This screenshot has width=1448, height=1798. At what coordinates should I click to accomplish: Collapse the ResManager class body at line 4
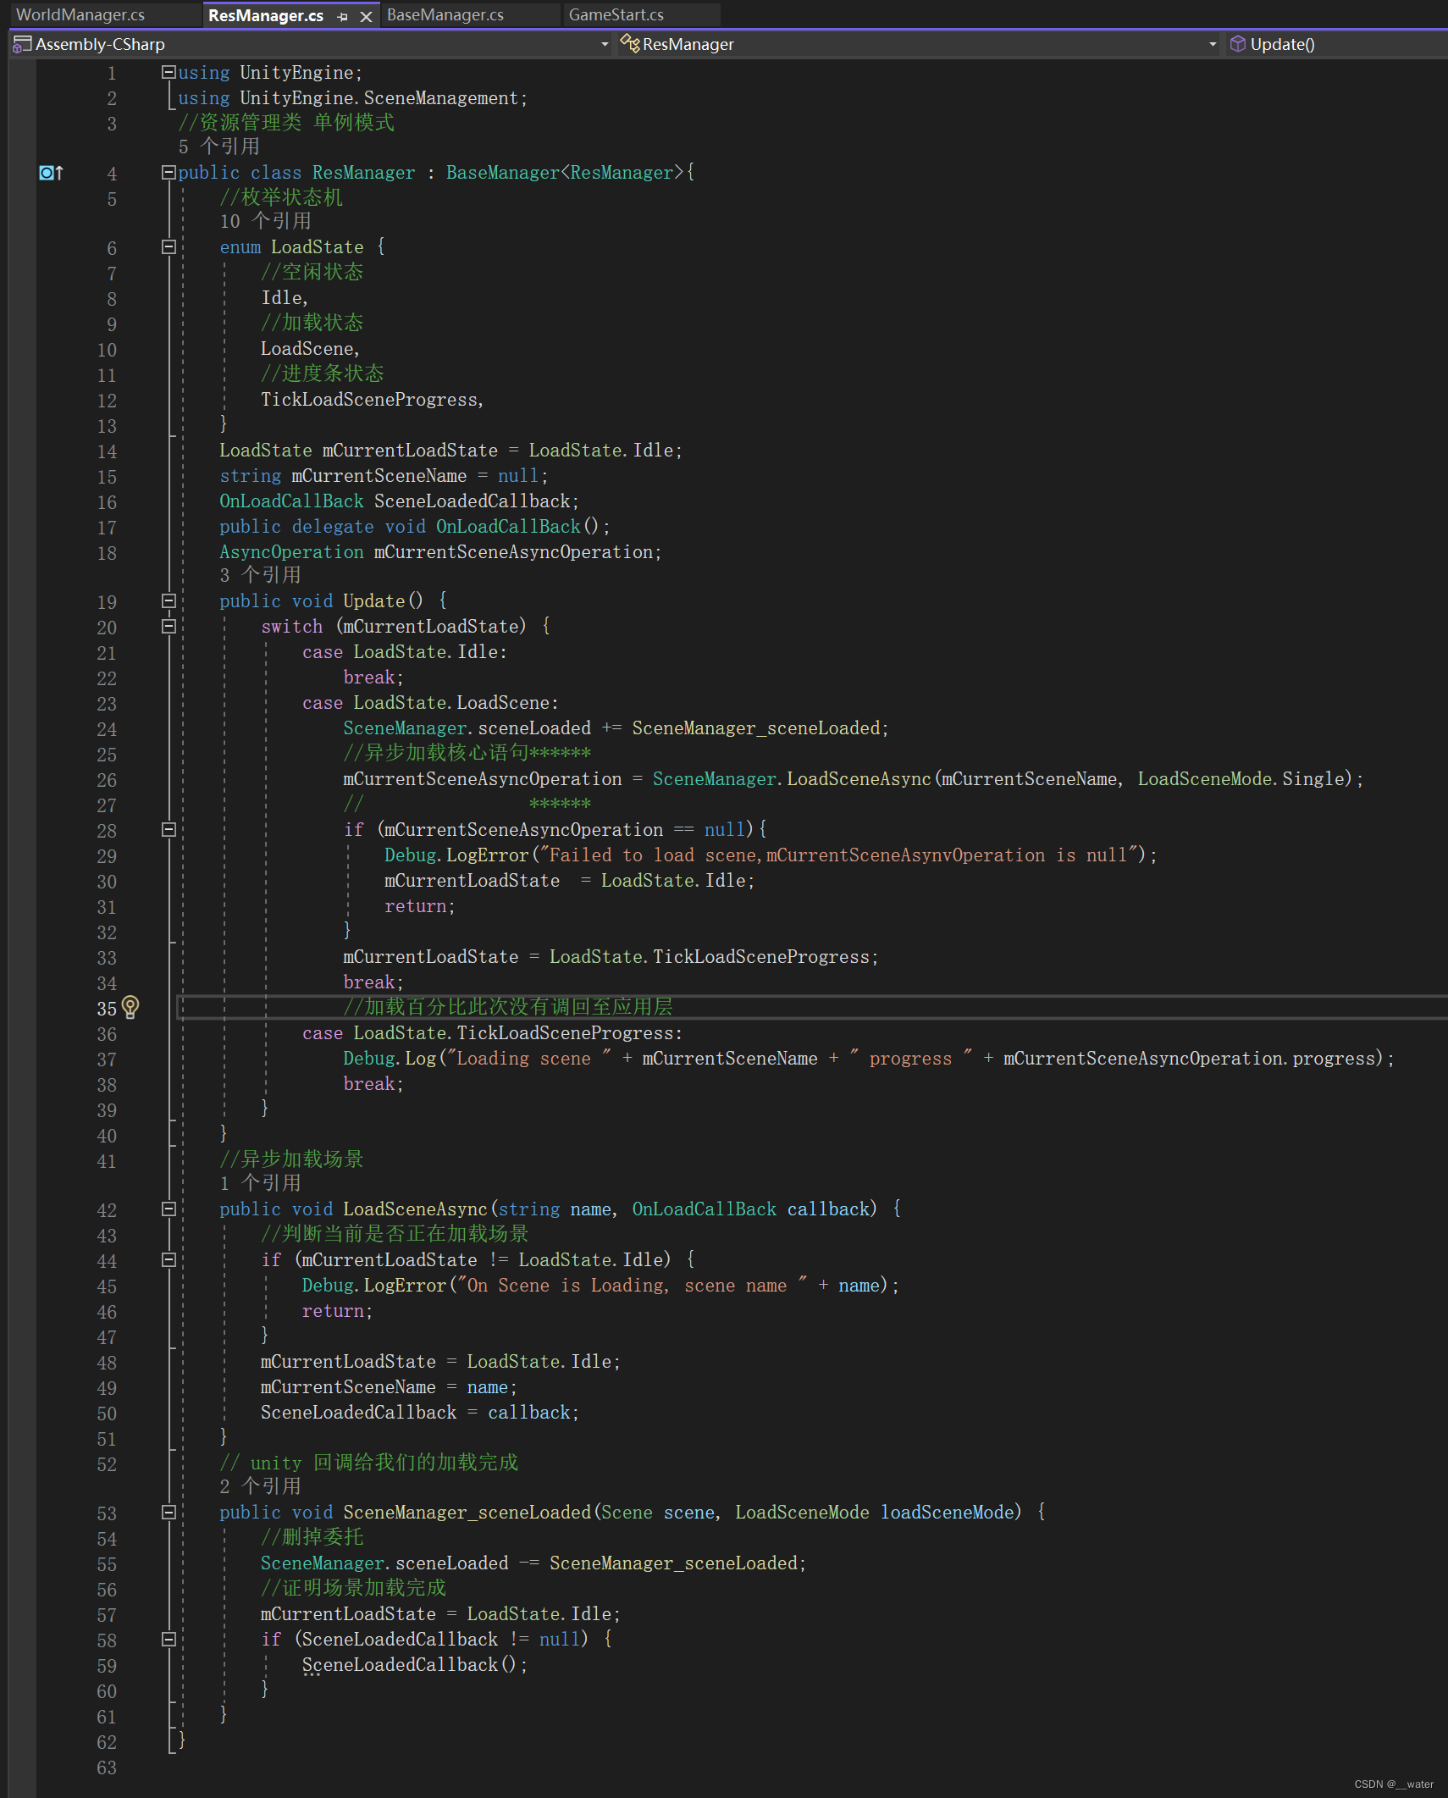point(168,172)
